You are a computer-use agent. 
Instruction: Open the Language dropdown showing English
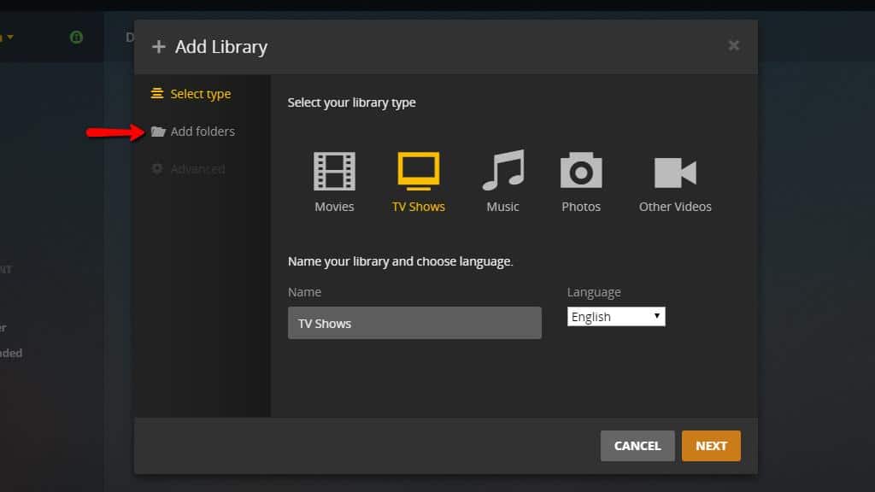tap(616, 317)
